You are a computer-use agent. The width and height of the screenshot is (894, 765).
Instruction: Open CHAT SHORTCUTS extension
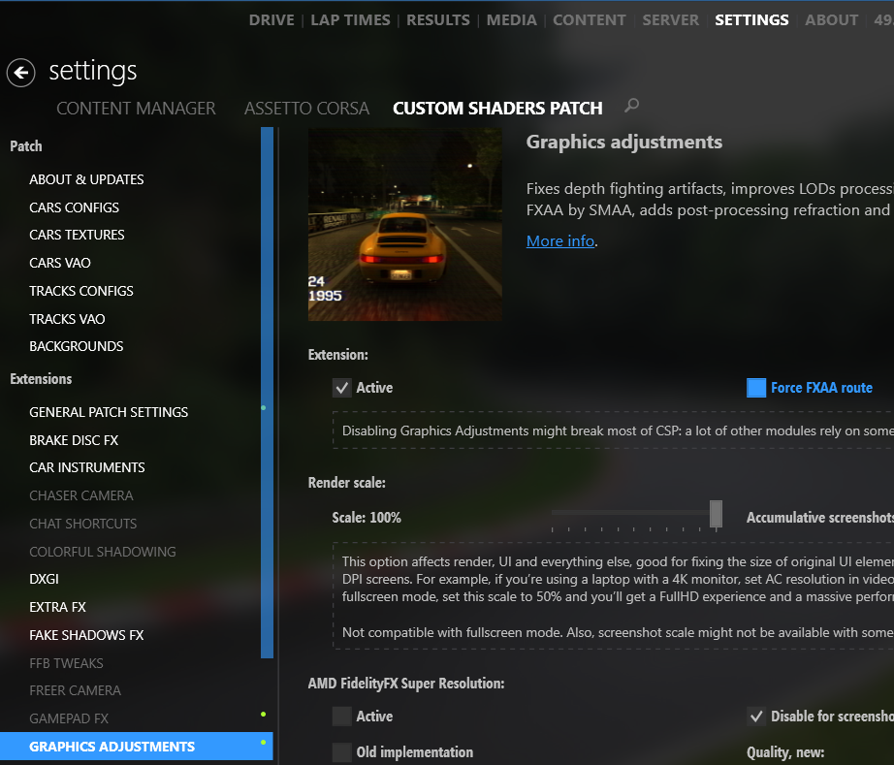82,524
